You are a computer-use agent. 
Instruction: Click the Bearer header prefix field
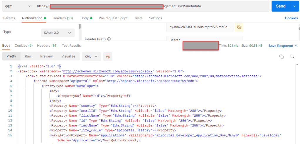pyautogui.click(x=205, y=40)
